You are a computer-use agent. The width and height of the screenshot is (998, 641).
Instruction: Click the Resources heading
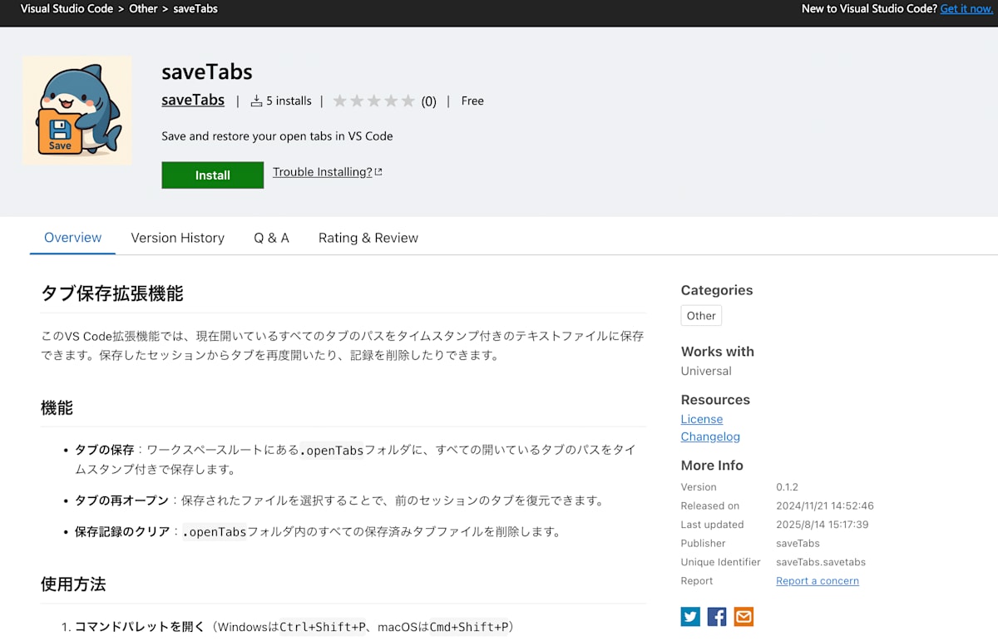[x=715, y=400]
